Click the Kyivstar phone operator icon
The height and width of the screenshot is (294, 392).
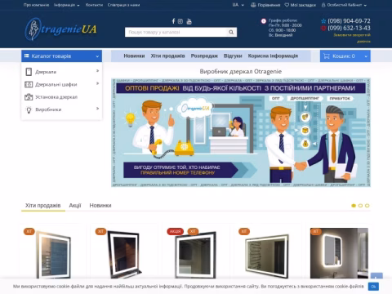(x=323, y=21)
